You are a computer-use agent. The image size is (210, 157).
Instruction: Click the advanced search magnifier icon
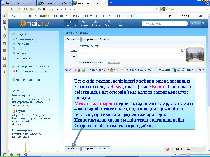tap(204, 23)
